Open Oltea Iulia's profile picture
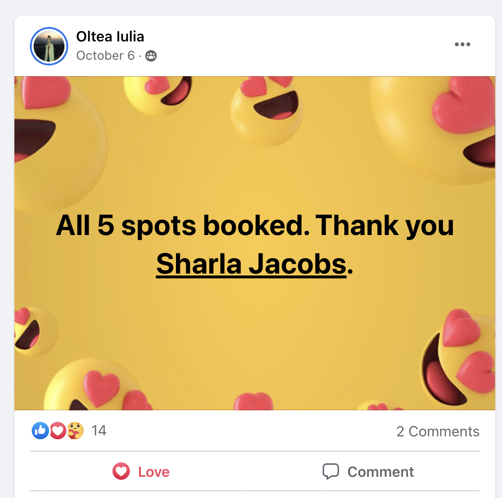Image resolution: width=502 pixels, height=498 pixels. [x=49, y=46]
